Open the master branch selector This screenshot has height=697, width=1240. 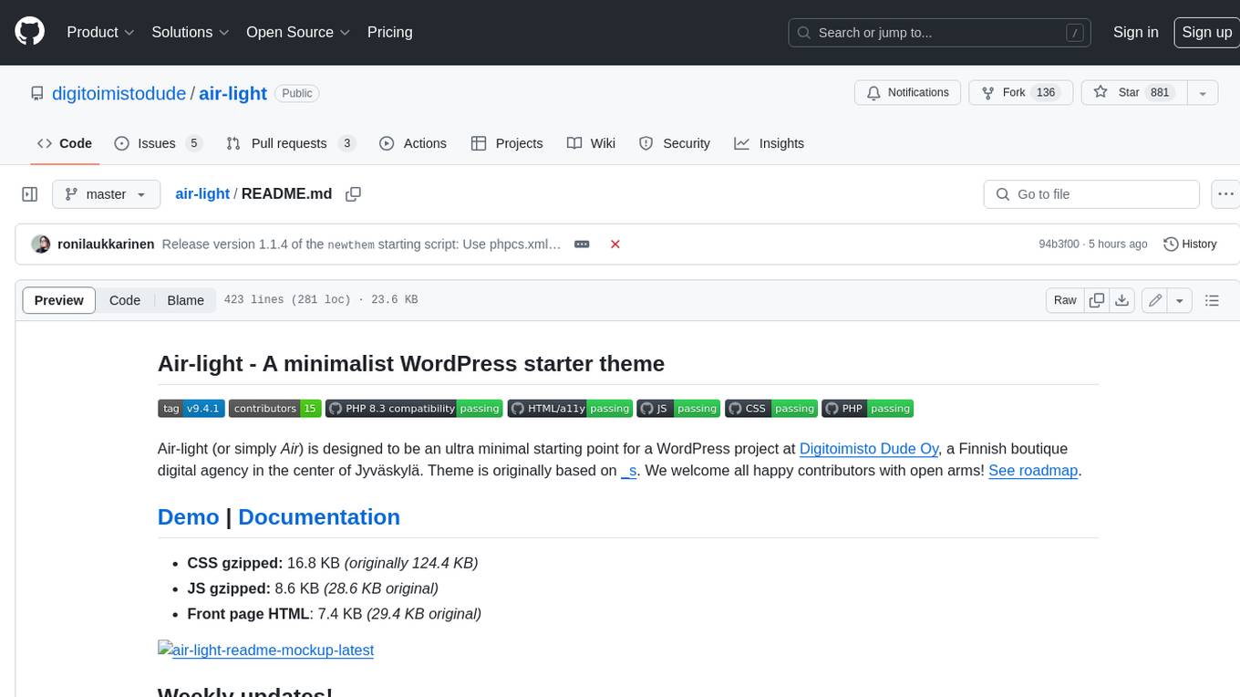[106, 194]
